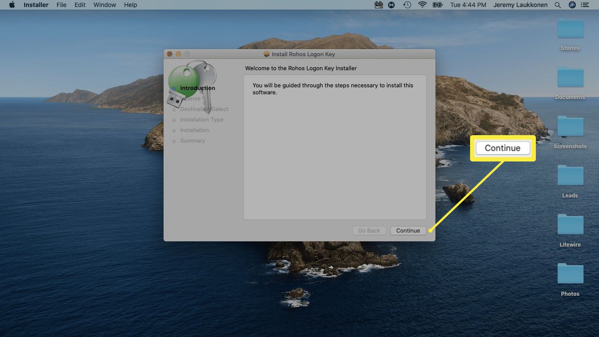The image size is (599, 337).
Task: Open the Window menu
Action: coord(105,5)
